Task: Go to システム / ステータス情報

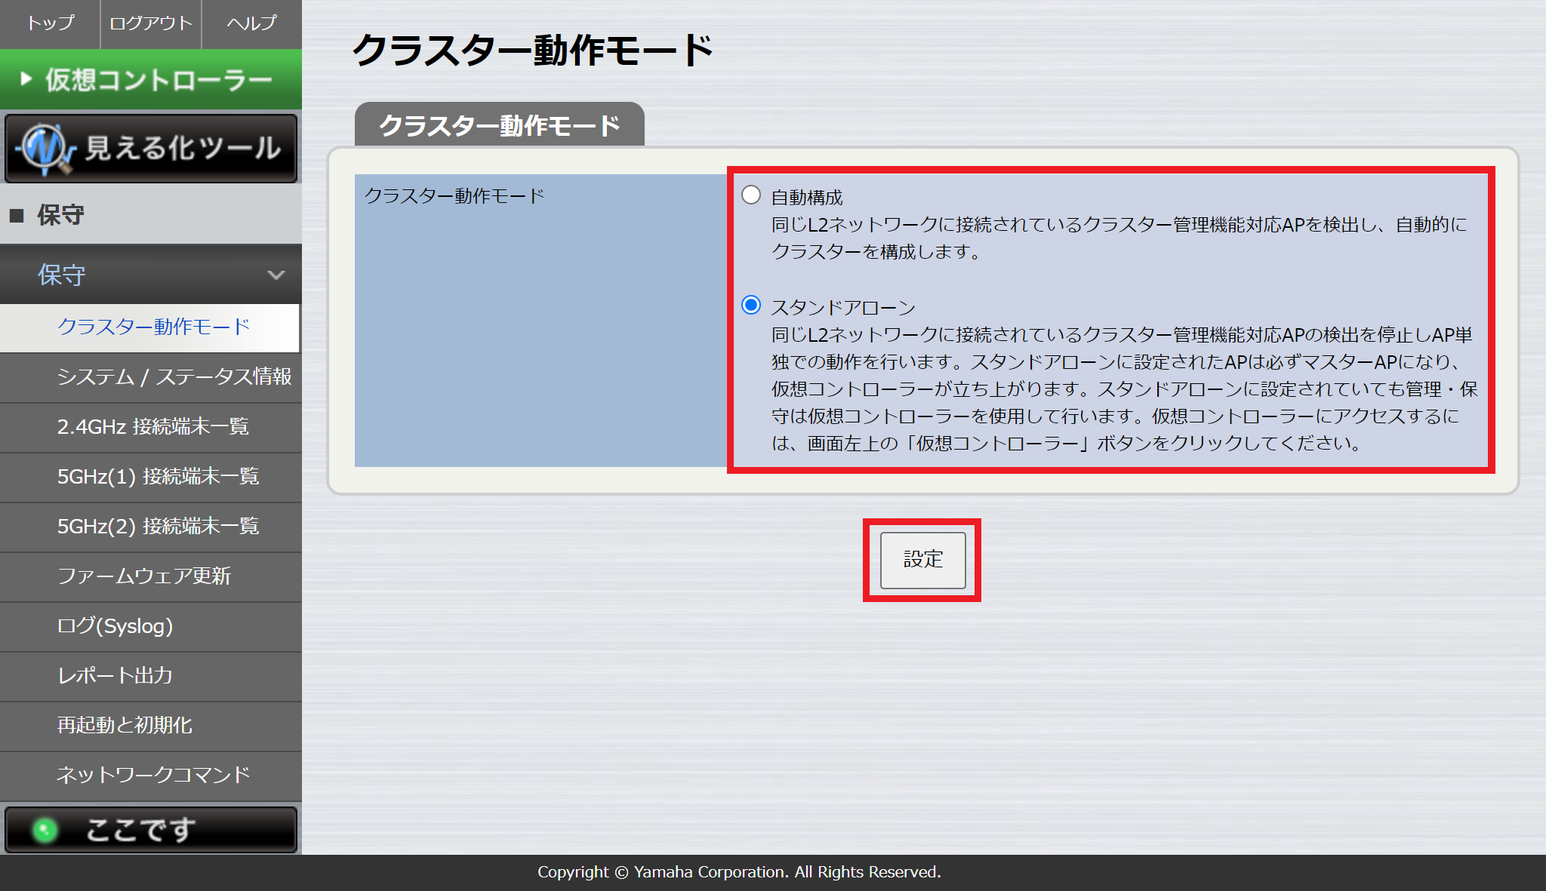Action: pyautogui.click(x=174, y=376)
